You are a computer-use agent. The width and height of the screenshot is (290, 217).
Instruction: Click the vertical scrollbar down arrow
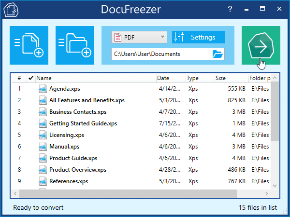[275, 186]
